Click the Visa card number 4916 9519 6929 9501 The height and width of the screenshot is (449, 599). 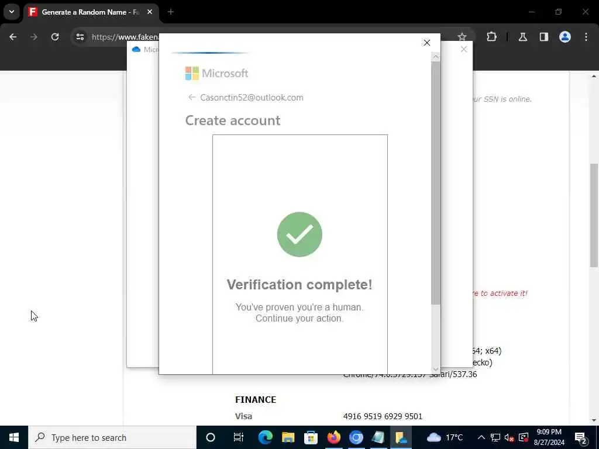[383, 416]
